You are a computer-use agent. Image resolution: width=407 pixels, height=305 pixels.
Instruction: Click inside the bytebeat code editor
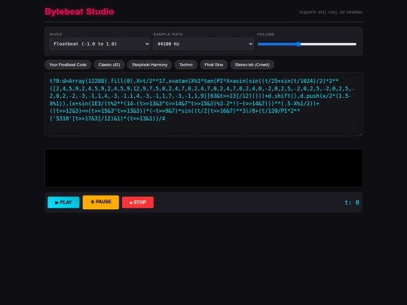pos(203,104)
